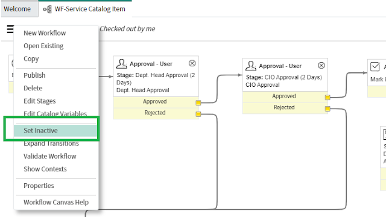Open the hamburger workflow actions menu

tap(10, 29)
